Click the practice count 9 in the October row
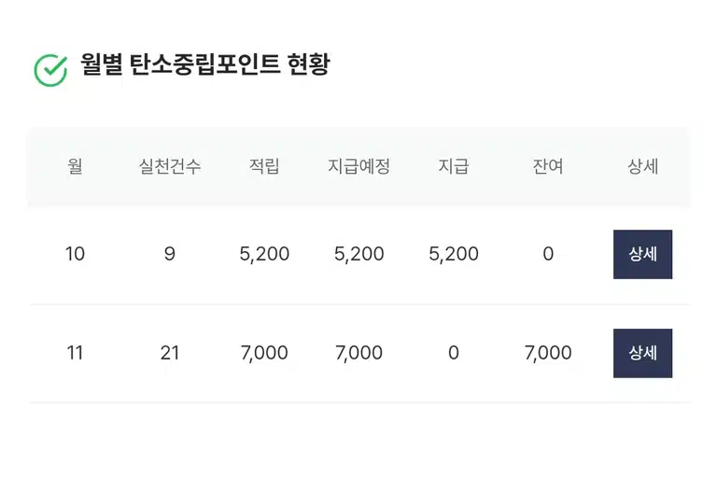This screenshot has width=717, height=479. coord(170,254)
